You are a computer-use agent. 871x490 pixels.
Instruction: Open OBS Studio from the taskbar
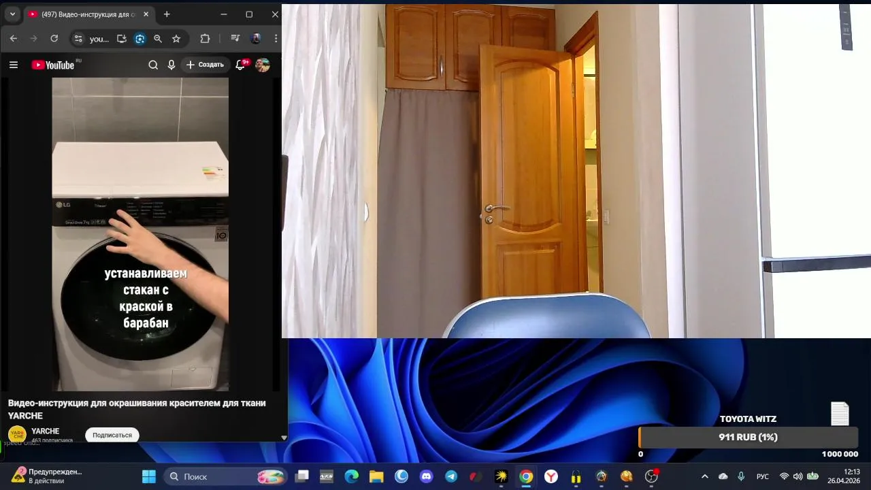[x=651, y=476]
